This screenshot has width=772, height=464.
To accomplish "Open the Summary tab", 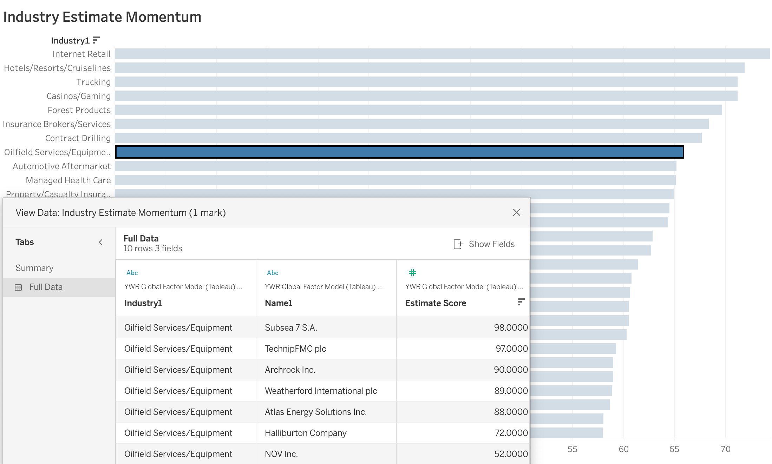I will (x=34, y=268).
